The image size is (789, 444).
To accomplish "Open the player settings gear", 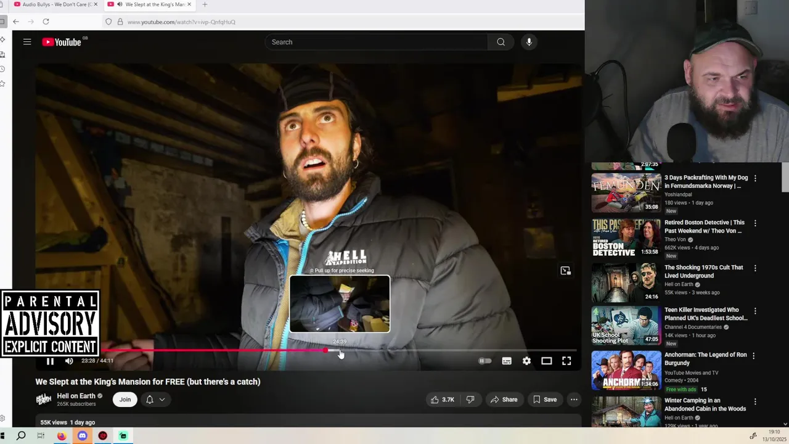I will pos(526,361).
